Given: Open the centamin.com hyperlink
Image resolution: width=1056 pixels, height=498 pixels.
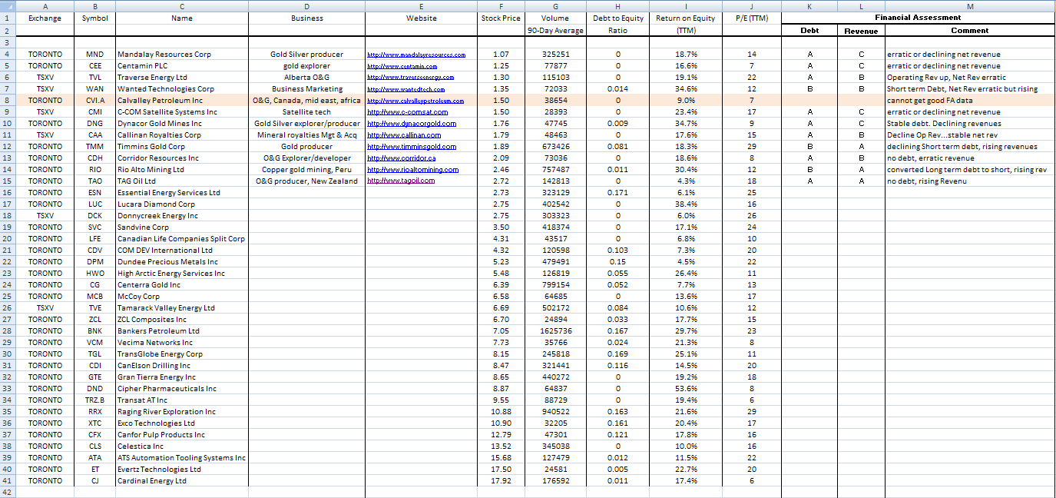Looking at the screenshot, I should click(x=402, y=66).
